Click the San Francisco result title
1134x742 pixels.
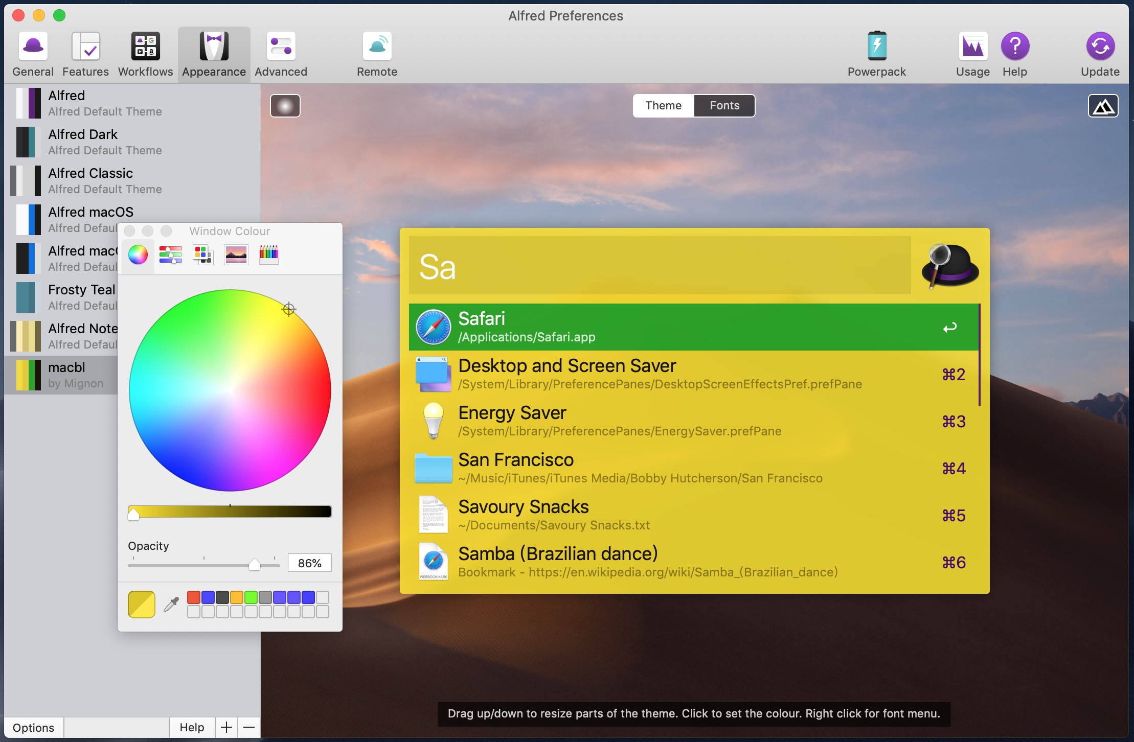point(516,460)
